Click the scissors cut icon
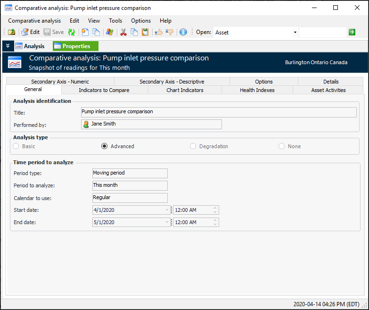 [123, 32]
